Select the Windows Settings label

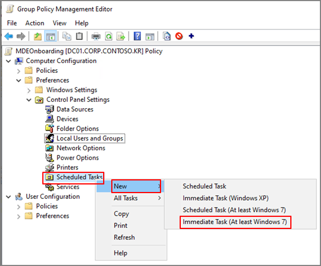click(x=72, y=90)
